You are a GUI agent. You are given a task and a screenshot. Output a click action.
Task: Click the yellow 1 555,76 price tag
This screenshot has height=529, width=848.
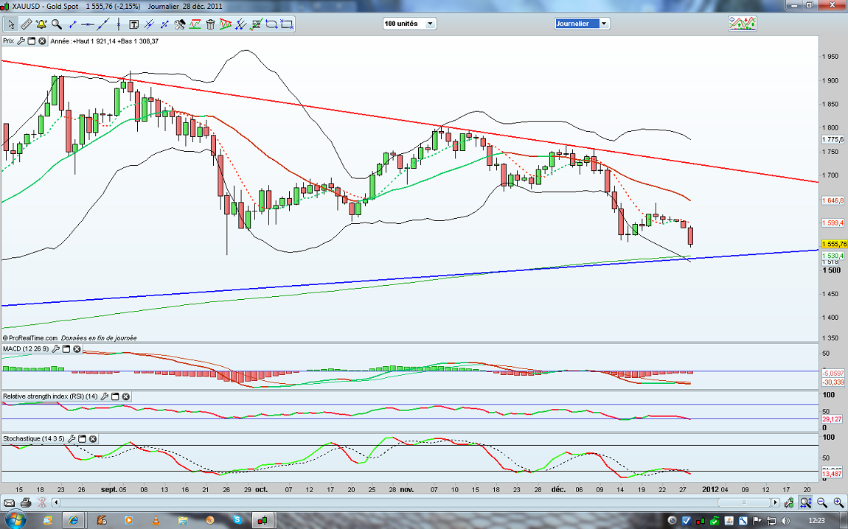click(x=835, y=244)
